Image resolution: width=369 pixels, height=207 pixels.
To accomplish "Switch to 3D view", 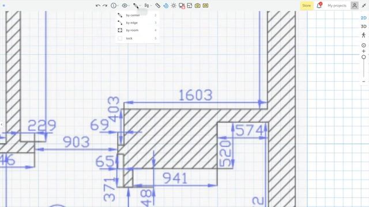I will (364, 26).
